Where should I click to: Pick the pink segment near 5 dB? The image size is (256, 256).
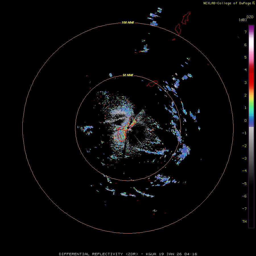point(251,56)
